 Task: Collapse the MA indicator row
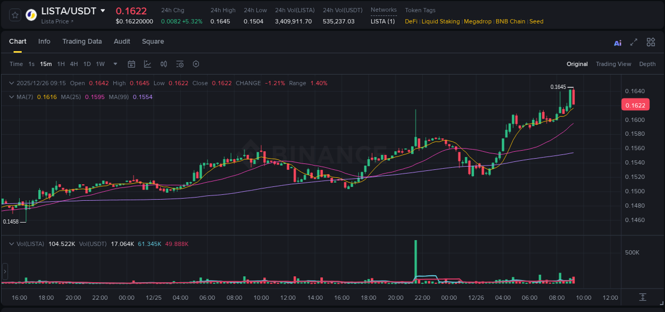[x=12, y=97]
